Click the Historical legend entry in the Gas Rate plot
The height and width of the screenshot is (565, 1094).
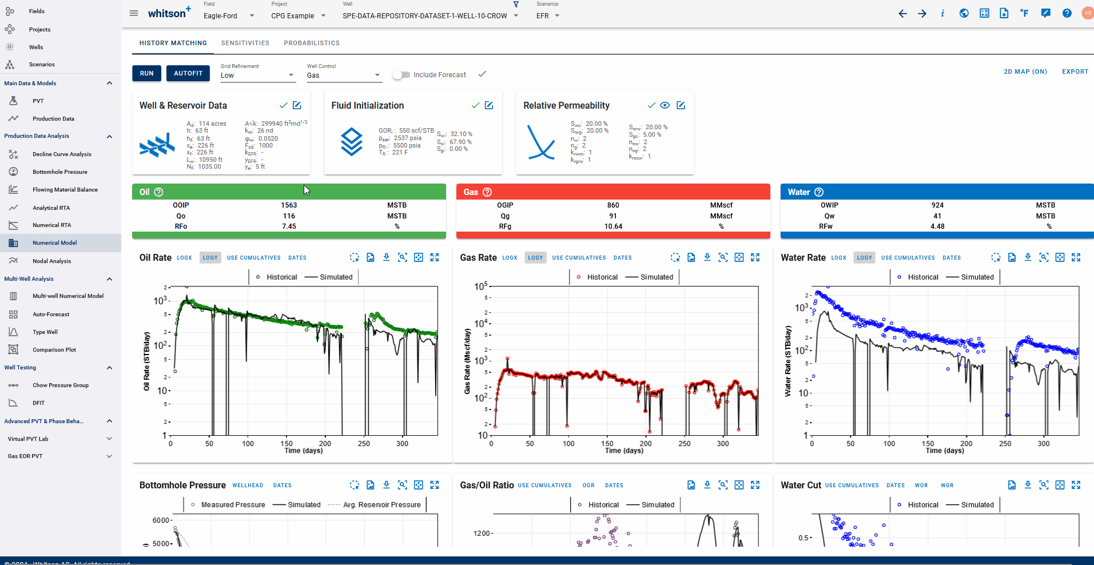pos(597,277)
